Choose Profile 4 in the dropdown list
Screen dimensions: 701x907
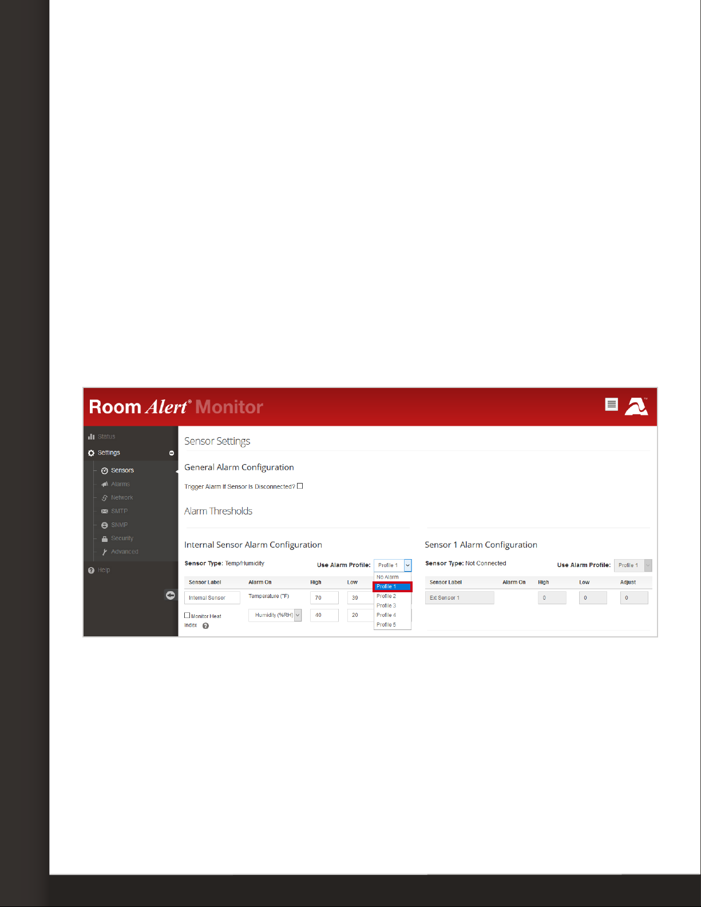[x=393, y=615]
